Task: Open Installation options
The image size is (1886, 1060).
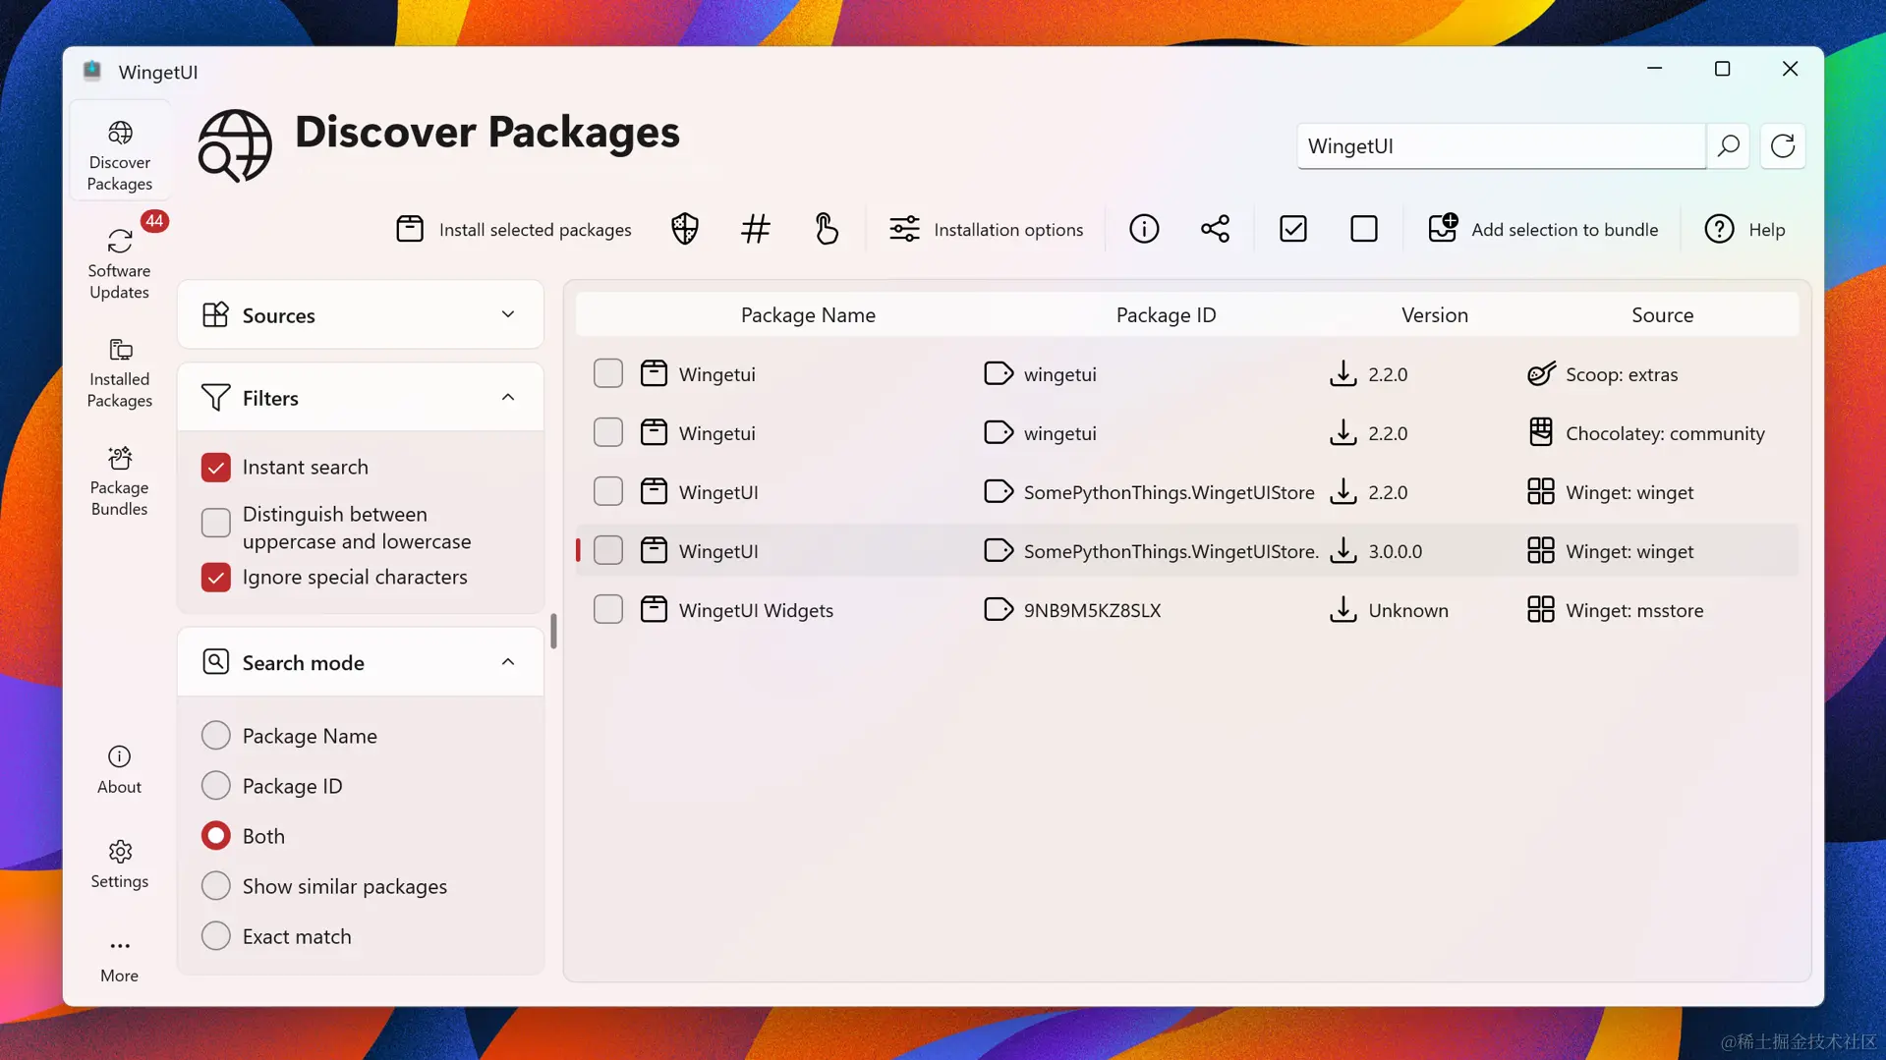Action: pos(986,229)
